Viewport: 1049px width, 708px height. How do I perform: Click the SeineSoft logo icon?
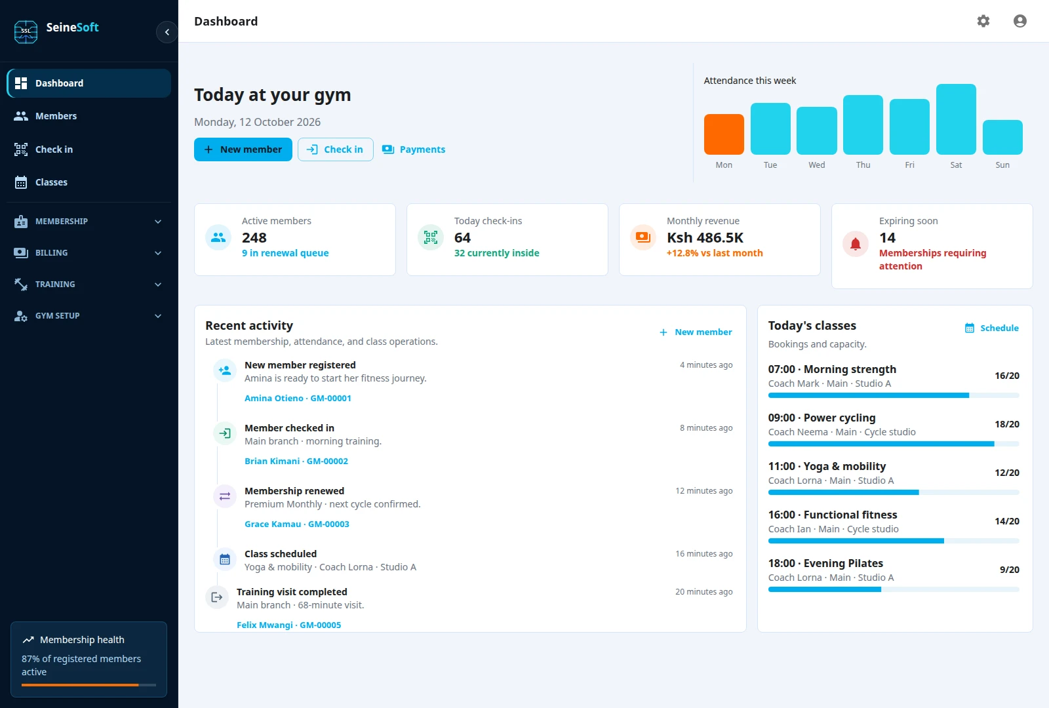tap(26, 31)
